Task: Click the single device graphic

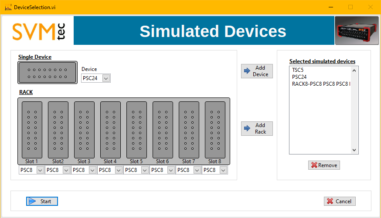Action: coord(48,73)
